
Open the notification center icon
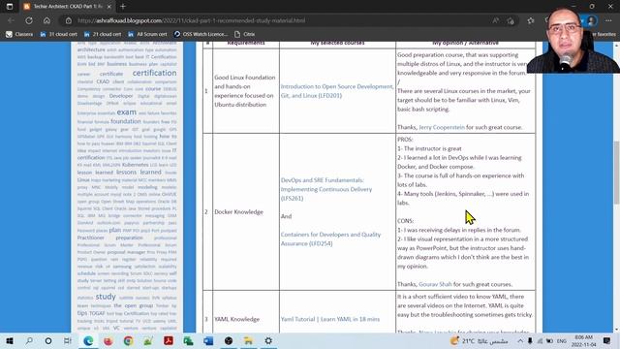point(607,340)
